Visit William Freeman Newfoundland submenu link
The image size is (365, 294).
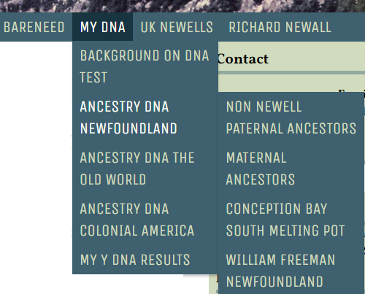[291, 271]
